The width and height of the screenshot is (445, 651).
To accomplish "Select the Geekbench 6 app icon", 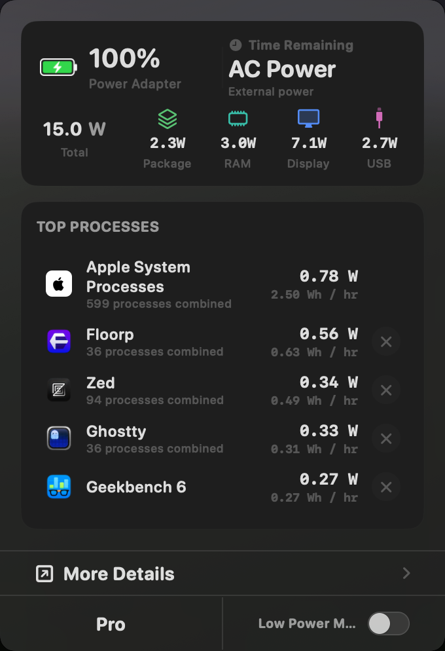I will coord(59,487).
